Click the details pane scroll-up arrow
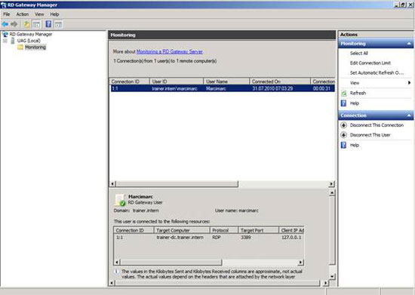 (332, 193)
